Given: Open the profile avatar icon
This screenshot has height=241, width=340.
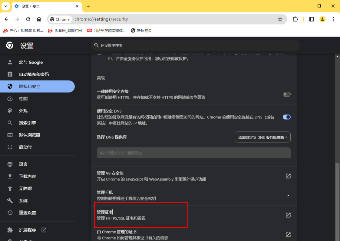Looking at the screenshot, I should [x=322, y=19].
